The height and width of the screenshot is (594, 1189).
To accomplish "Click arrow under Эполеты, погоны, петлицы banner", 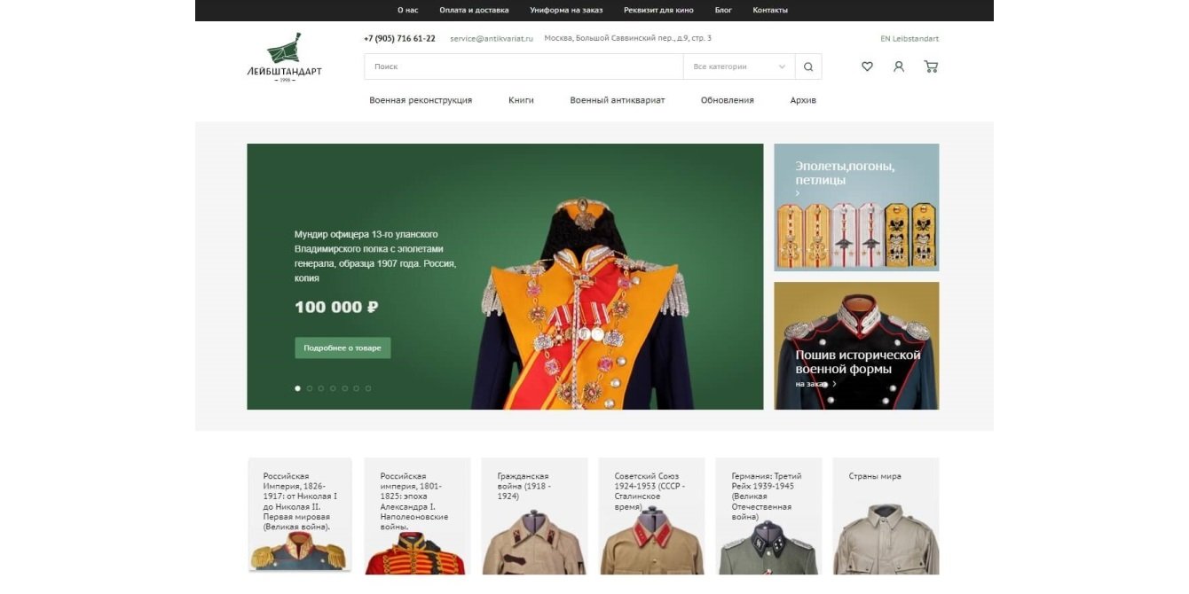I will coord(798,193).
